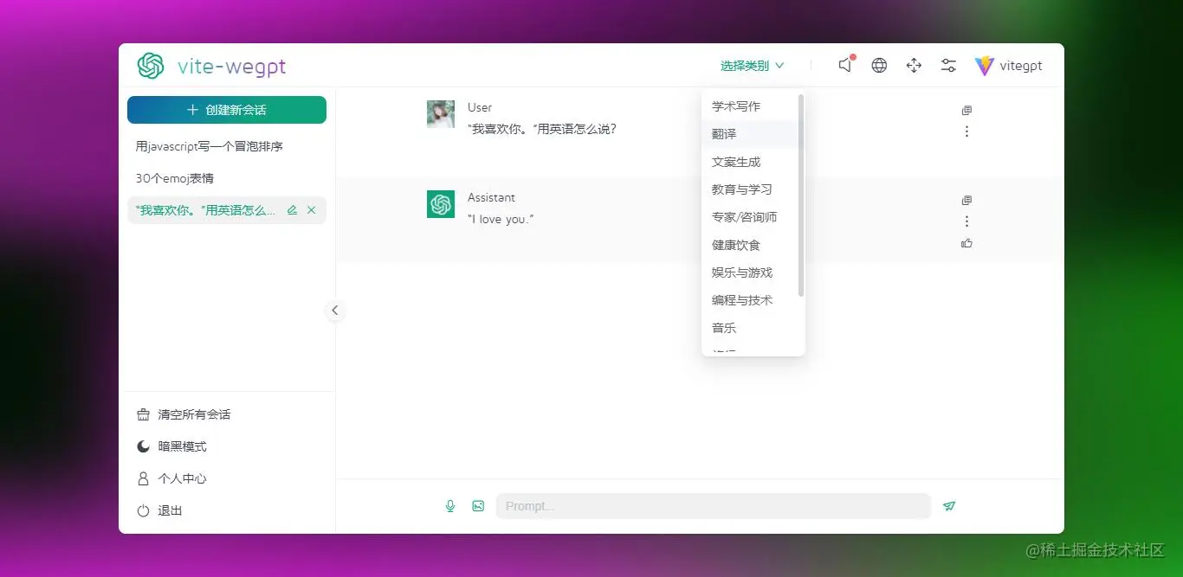Open 个人中心 personal center
This screenshot has width=1183, height=577.
pyautogui.click(x=172, y=478)
